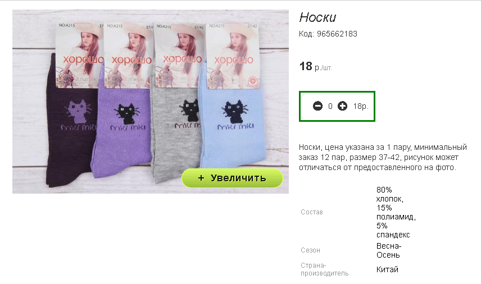Viewport: 481px width, 284px height.
Task: Click the 18р. total in quantity box
Action: (x=360, y=106)
